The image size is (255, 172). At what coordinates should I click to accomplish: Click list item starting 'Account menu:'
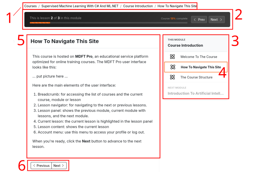[91, 132]
